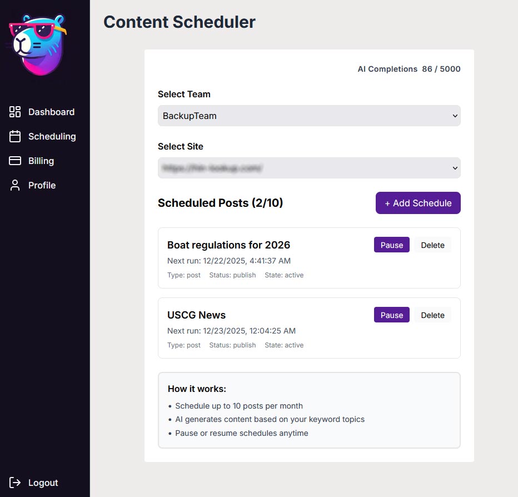This screenshot has height=497, width=518.
Task: Pause the USCG News schedule
Action: pyautogui.click(x=391, y=315)
